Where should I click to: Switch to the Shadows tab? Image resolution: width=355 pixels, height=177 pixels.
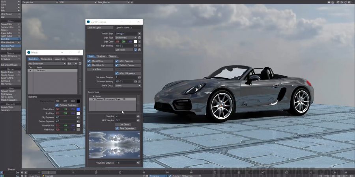coord(101,56)
